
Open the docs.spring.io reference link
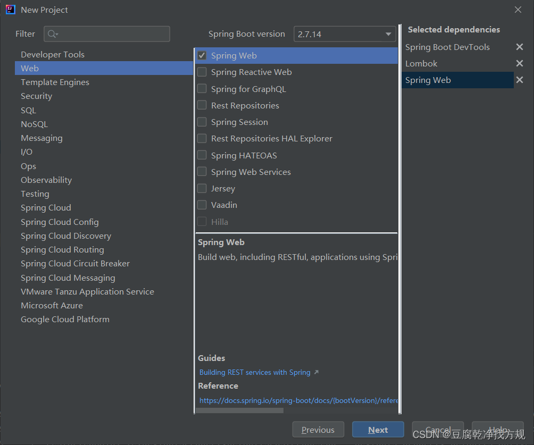pyautogui.click(x=298, y=400)
